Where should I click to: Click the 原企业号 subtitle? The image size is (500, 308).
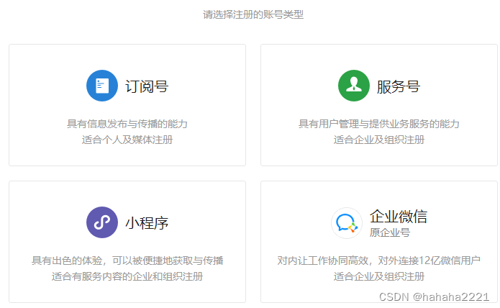point(390,232)
